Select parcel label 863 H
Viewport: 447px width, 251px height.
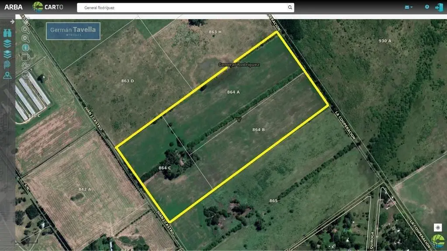[215, 32]
